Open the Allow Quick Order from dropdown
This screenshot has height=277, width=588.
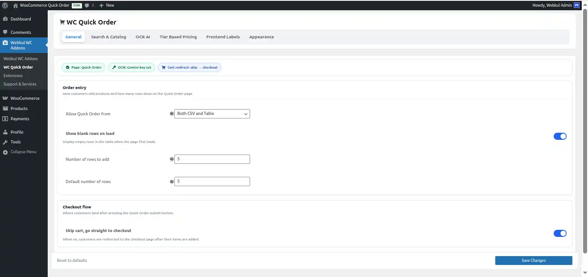(x=212, y=114)
